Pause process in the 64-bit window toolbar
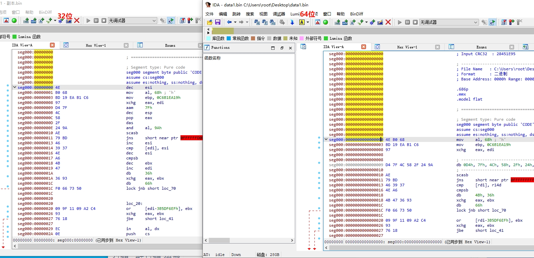This screenshot has height=258, width=534. 407,22
